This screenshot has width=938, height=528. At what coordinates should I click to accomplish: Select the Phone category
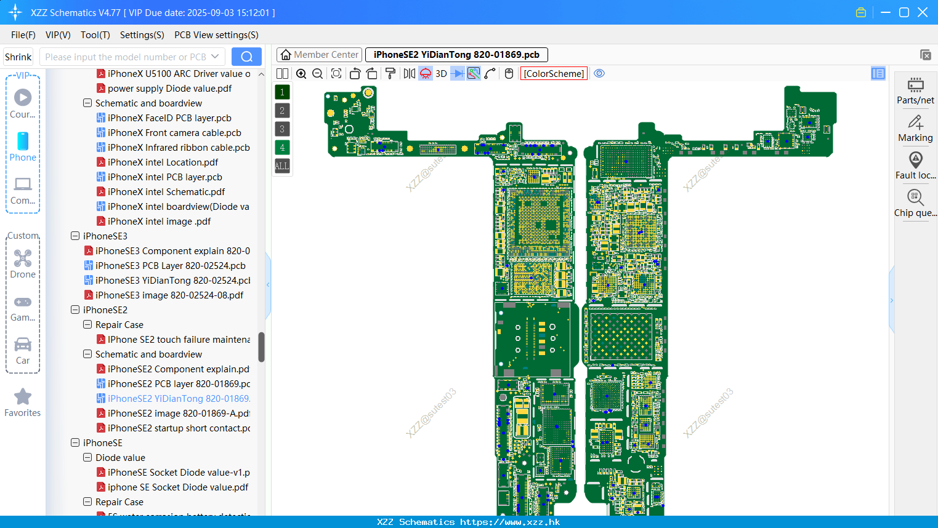pyautogui.click(x=23, y=147)
